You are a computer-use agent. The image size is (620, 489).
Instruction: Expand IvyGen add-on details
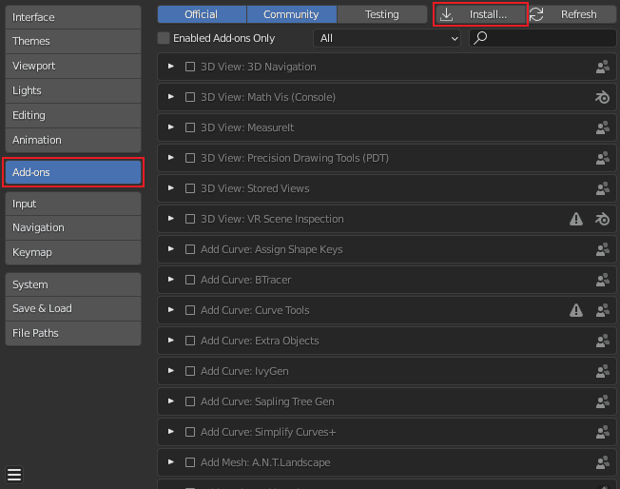pyautogui.click(x=171, y=371)
